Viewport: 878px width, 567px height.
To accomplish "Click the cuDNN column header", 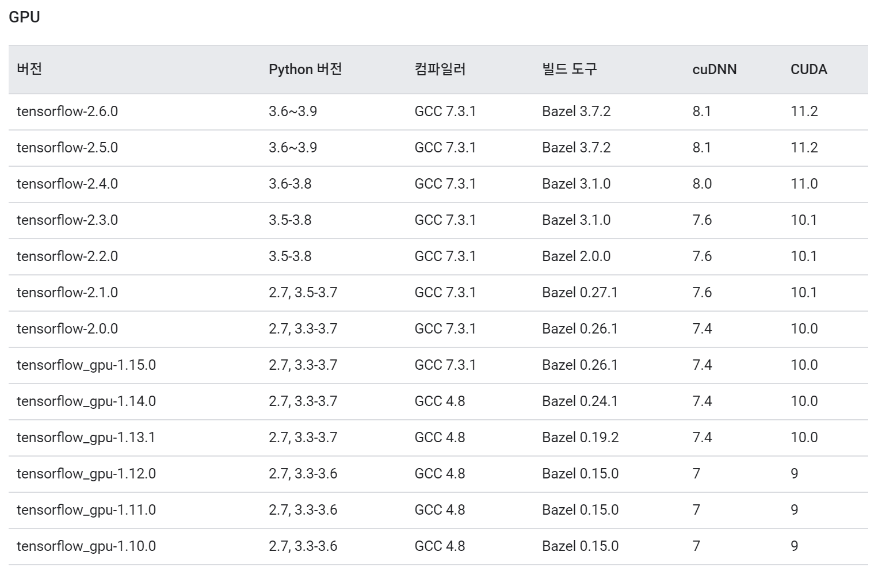I will tap(715, 70).
